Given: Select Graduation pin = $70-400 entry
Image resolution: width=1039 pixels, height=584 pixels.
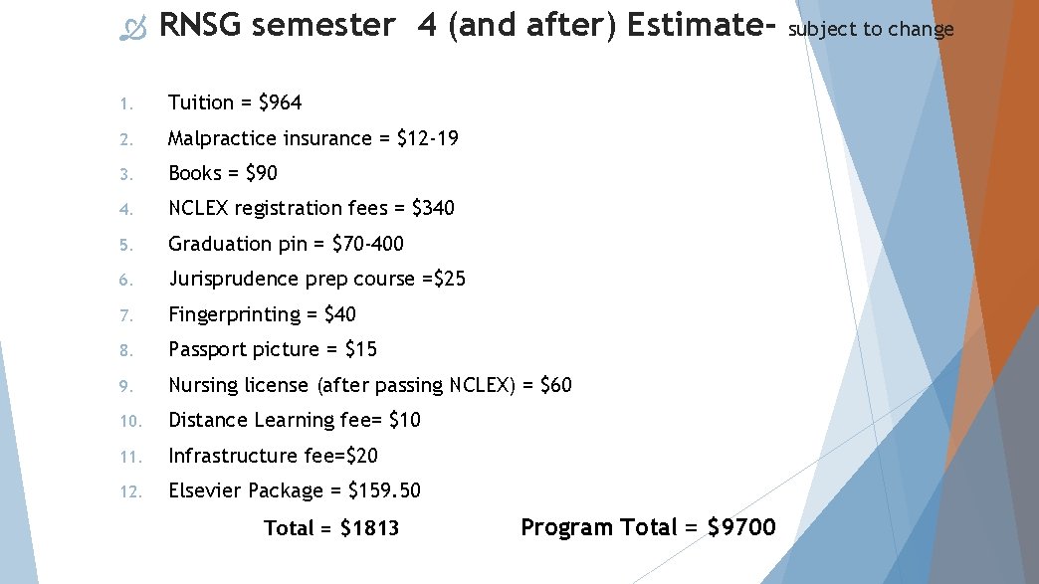Looking at the screenshot, I should [286, 244].
